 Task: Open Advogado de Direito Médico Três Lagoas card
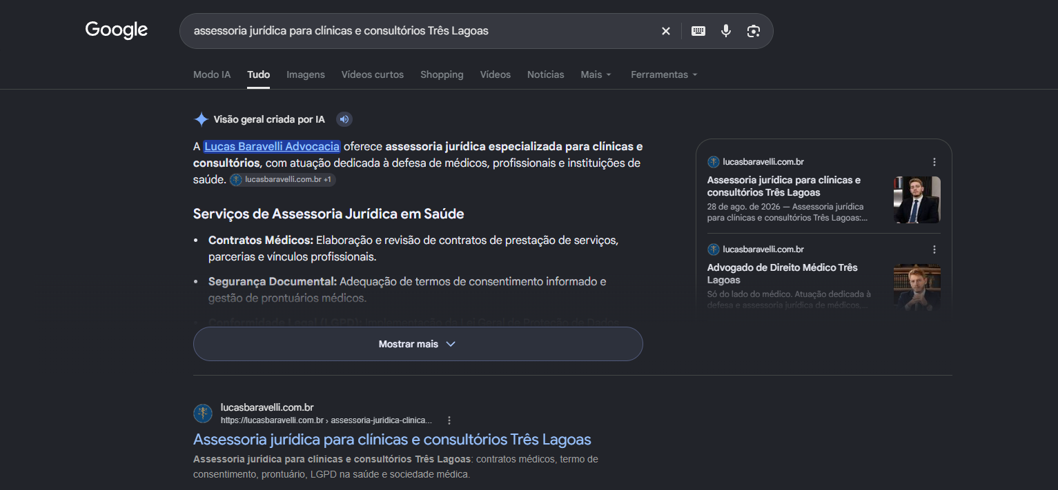tap(783, 274)
